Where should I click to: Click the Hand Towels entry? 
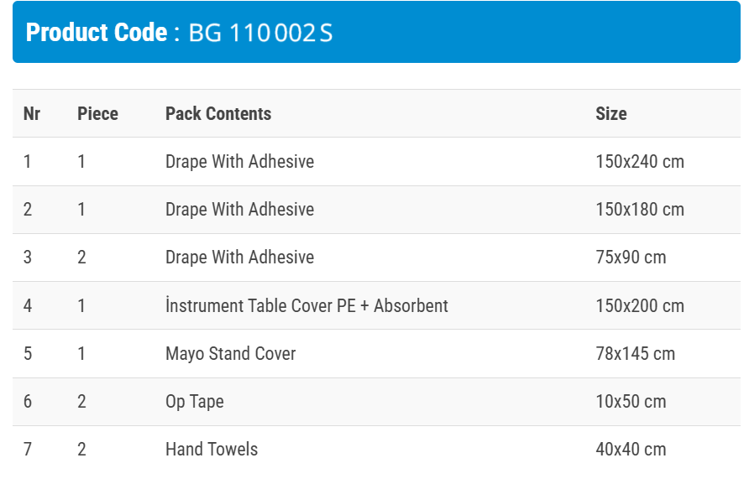point(211,450)
